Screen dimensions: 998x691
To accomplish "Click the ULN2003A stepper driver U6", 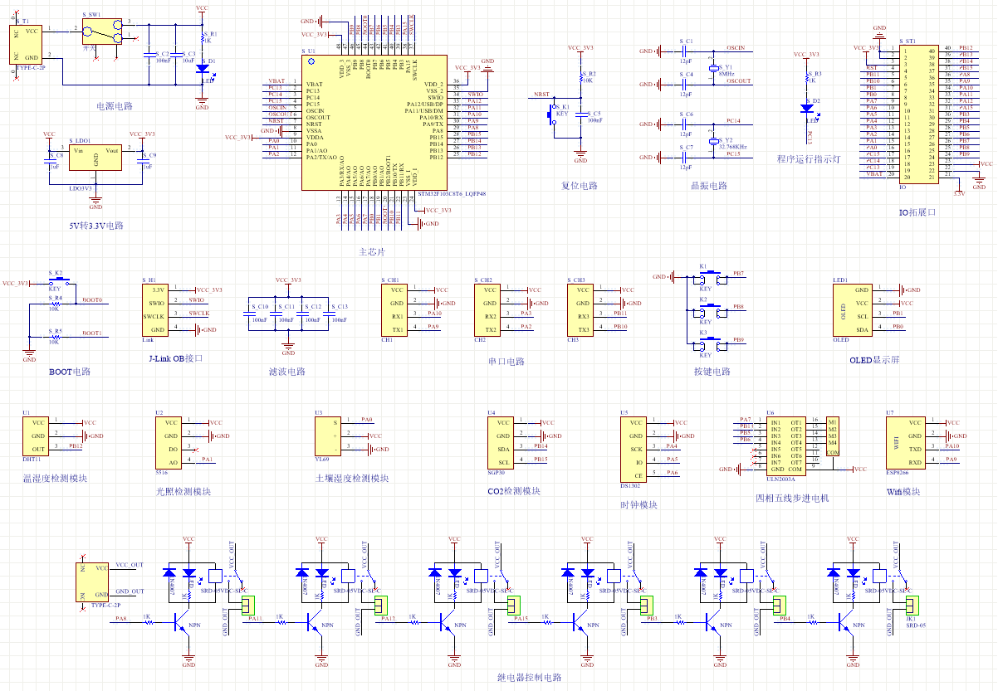I will pos(786,445).
